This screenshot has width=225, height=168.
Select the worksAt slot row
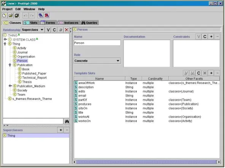click(x=147, y=117)
